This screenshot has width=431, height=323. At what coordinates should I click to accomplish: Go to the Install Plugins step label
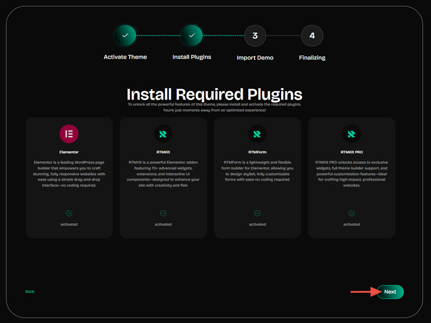pos(192,57)
